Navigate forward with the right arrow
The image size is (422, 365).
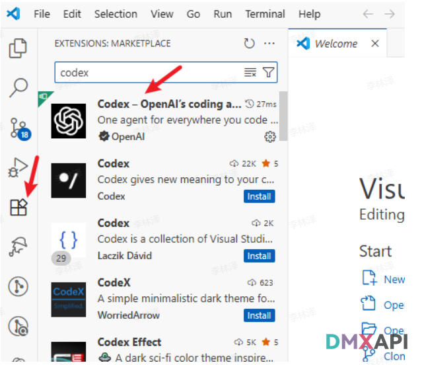(x=390, y=14)
